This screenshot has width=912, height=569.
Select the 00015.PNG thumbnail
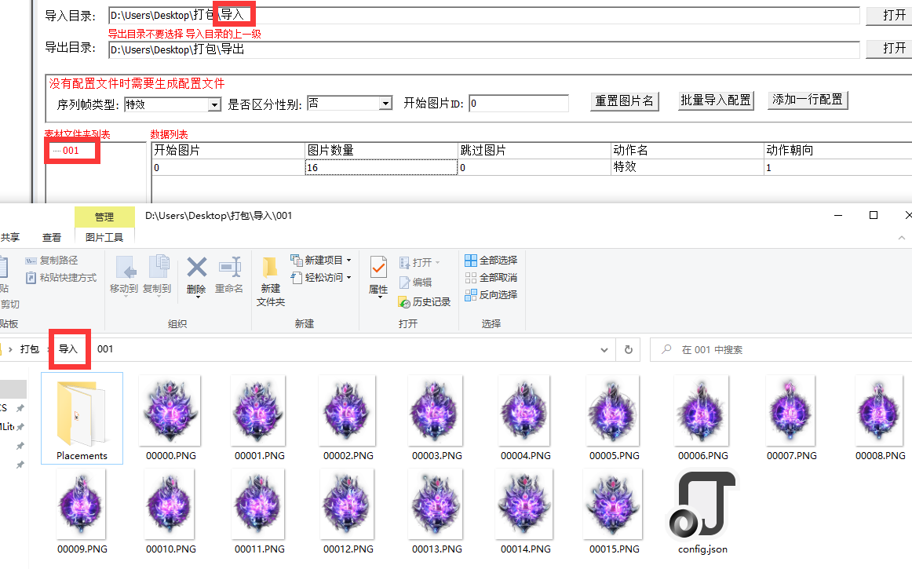[x=615, y=512]
